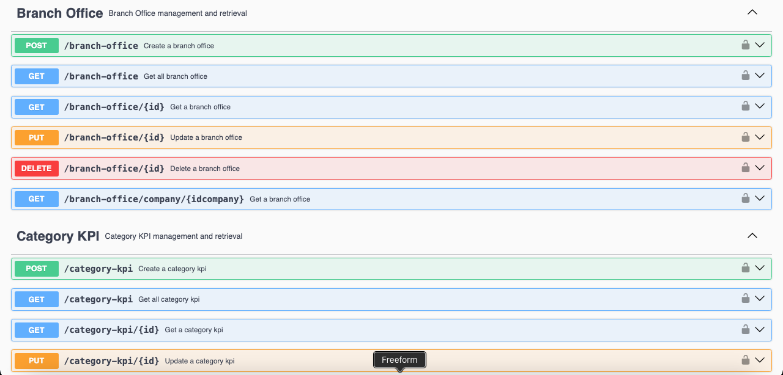The height and width of the screenshot is (375, 783).
Task: Open the Category KPI heading link
Action: click(58, 236)
